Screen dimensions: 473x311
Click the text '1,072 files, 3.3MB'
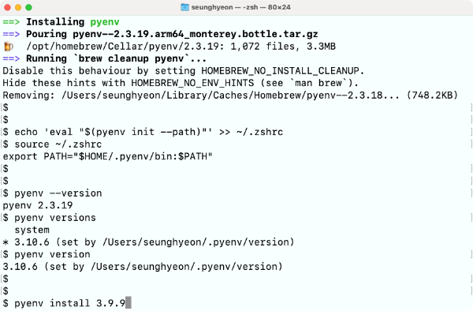point(283,47)
